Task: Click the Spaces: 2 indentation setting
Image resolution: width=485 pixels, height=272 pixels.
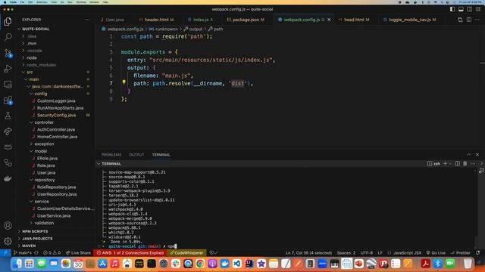Action: (x=346, y=253)
